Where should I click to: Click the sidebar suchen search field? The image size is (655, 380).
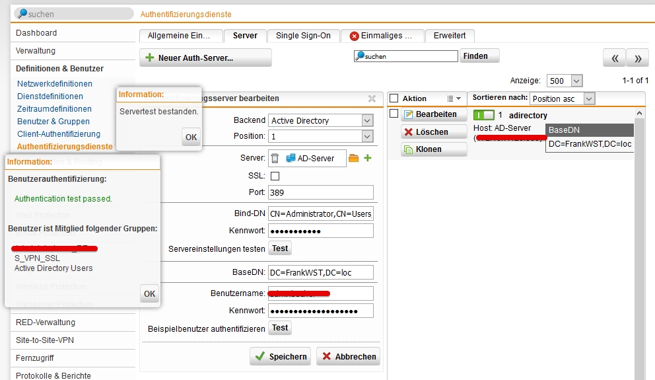point(74,14)
